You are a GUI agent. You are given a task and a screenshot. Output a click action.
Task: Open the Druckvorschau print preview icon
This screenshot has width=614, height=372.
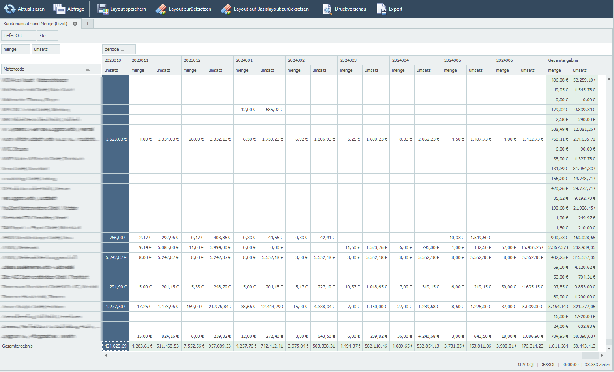327,9
